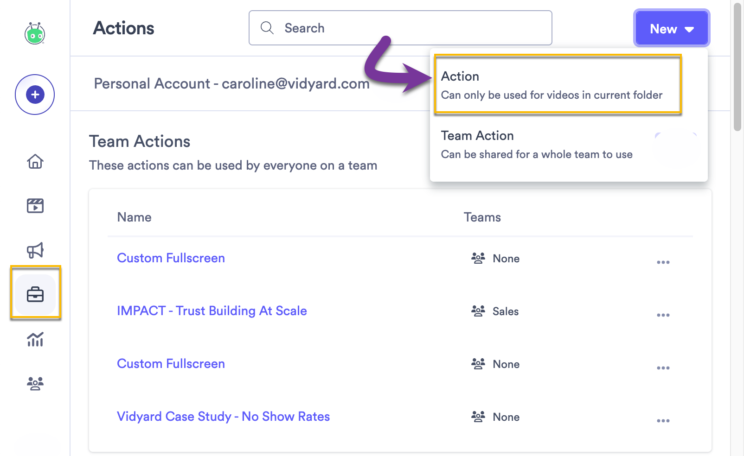Select the megaphone campaigns icon
This screenshot has height=456, width=744.
coord(35,250)
